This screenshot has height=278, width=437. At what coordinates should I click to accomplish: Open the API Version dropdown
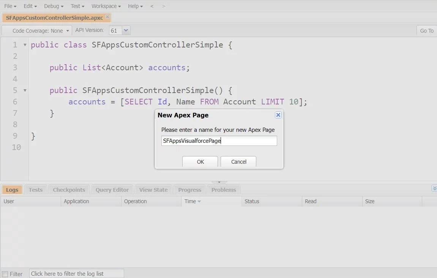point(125,30)
